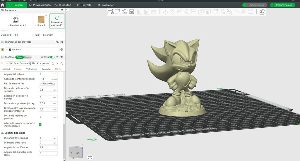The image size is (300, 161).
Task: Select the Color painting bucket tool
Action: (x=229, y=12)
